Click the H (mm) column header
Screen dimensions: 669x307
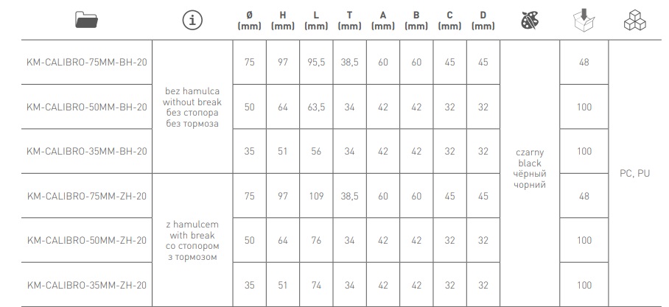pos(283,21)
